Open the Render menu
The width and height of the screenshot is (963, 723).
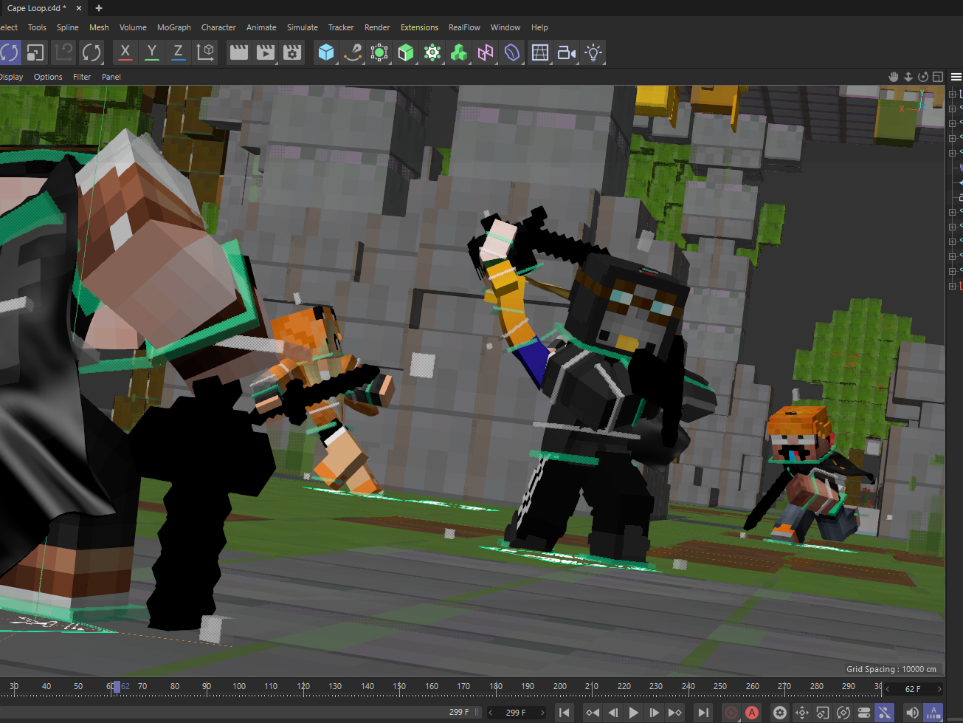(377, 27)
